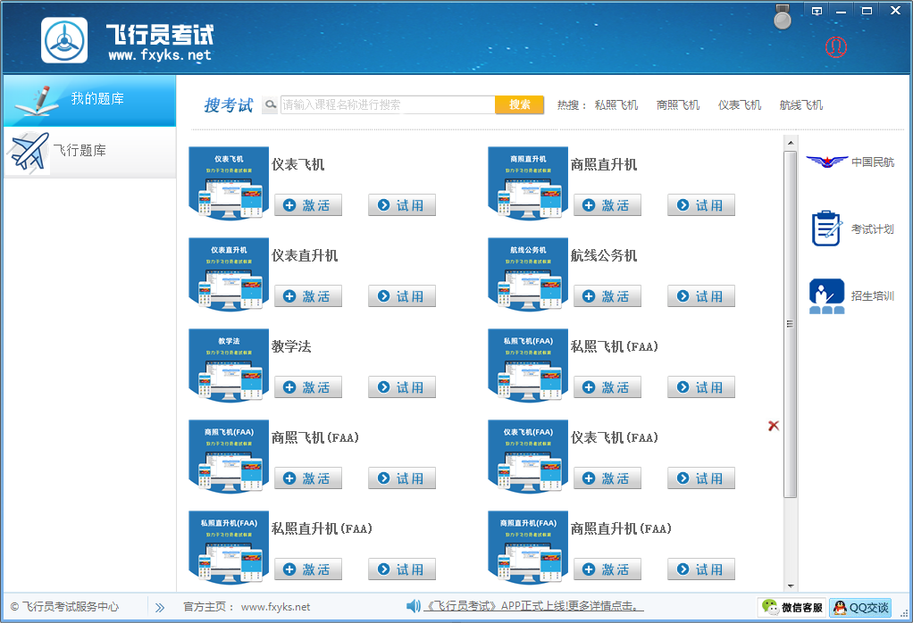This screenshot has width=913, height=623.
Task: Click the medal icon in title bar
Action: click(x=783, y=17)
